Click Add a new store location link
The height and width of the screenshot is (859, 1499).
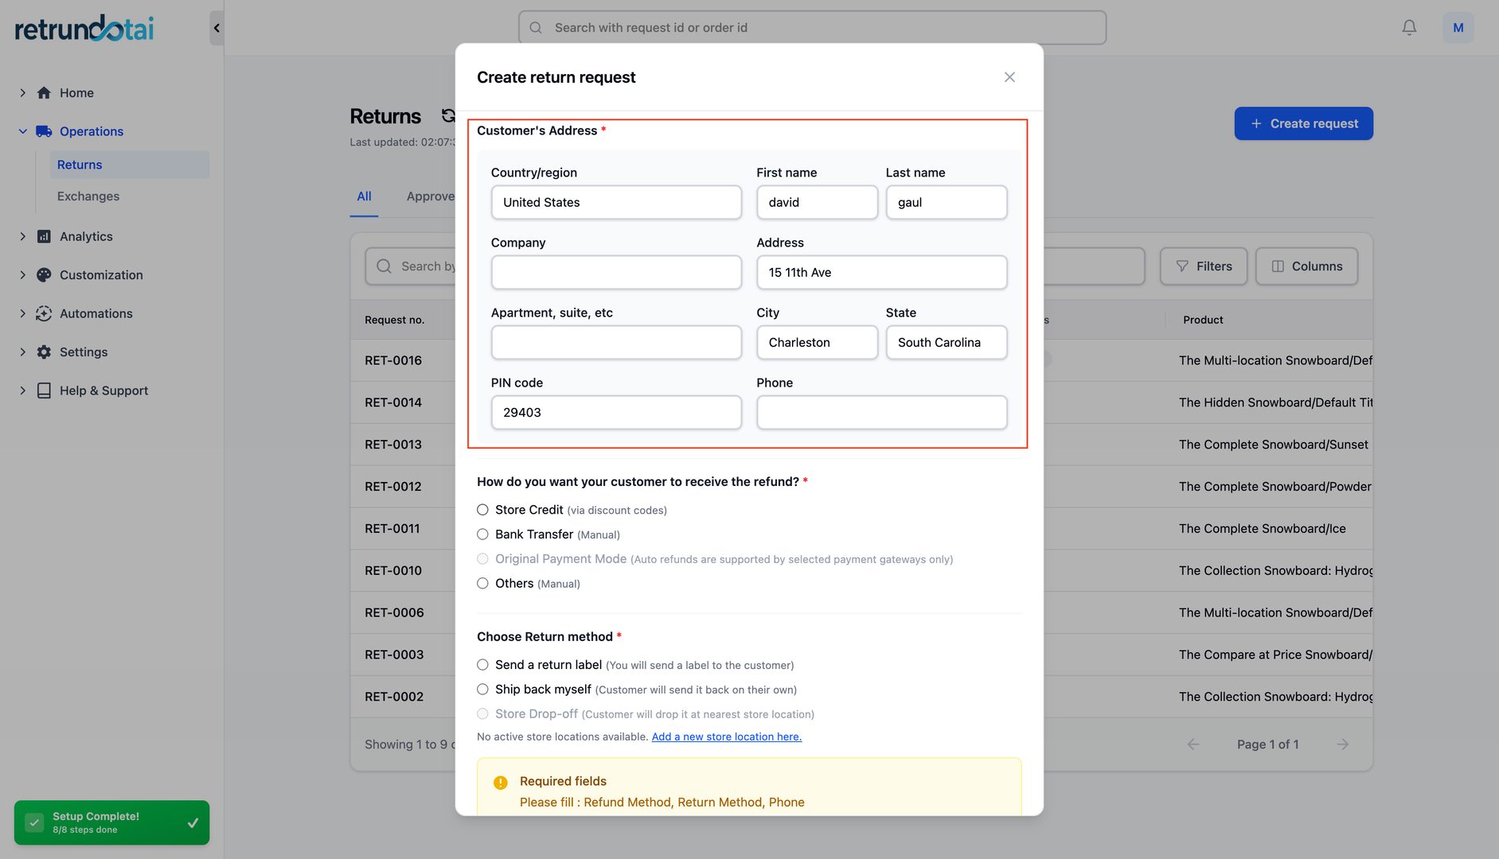pyautogui.click(x=726, y=737)
